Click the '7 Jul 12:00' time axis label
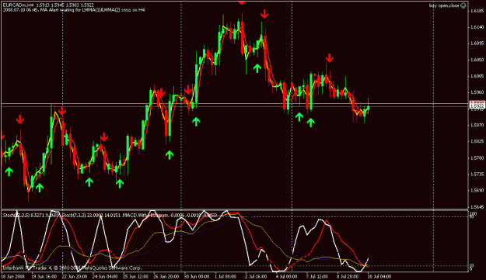Screen dimensions: 486x280 318,276
